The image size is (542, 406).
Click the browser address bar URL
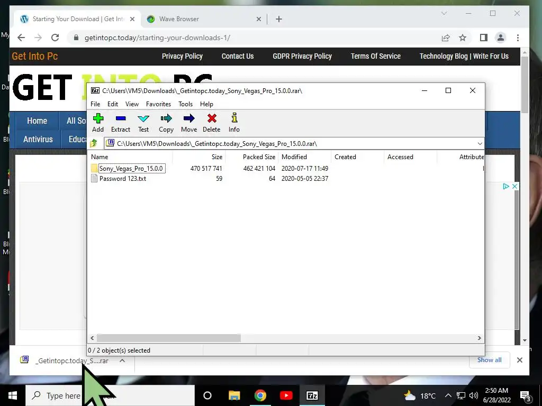(x=157, y=38)
